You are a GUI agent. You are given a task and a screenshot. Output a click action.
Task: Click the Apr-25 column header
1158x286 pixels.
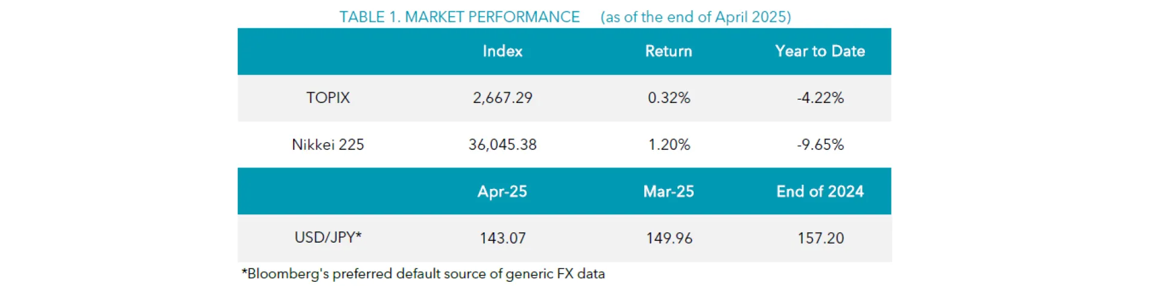coord(502,191)
